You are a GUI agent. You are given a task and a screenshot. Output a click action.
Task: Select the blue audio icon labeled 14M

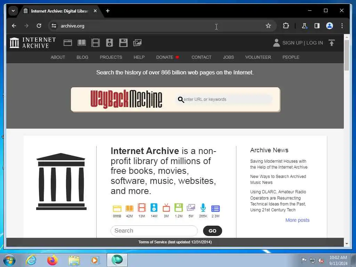point(154,208)
